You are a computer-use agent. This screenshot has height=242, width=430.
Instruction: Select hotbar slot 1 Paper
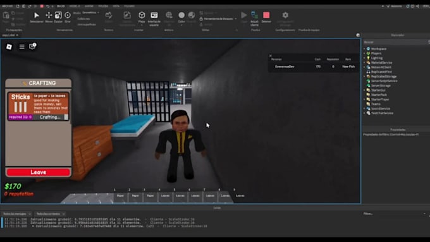[x=120, y=196]
